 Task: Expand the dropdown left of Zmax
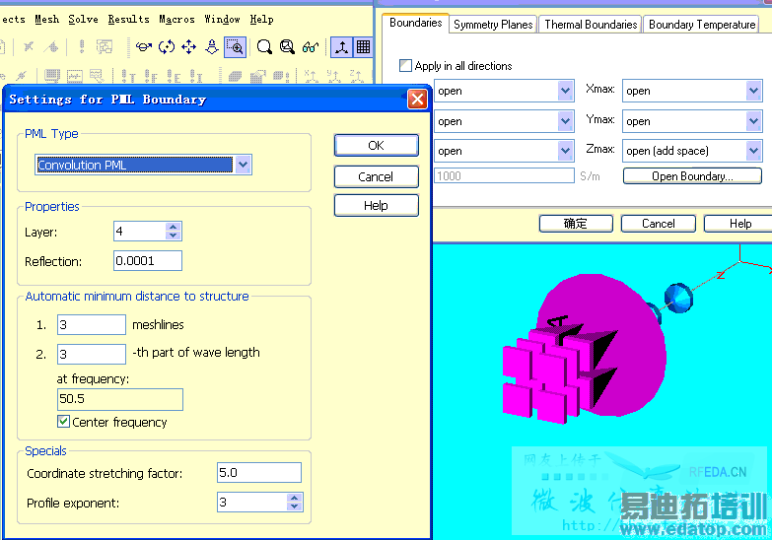pyautogui.click(x=565, y=151)
